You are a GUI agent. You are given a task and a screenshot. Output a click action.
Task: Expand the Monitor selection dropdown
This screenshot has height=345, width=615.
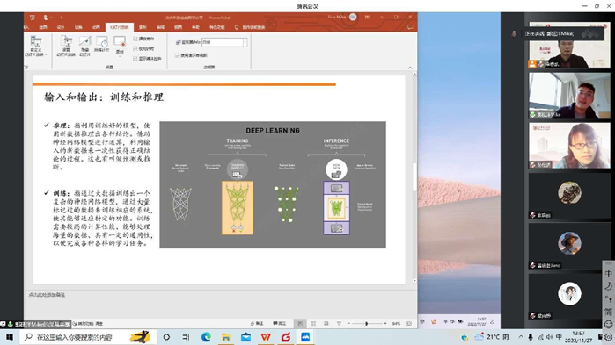(245, 42)
